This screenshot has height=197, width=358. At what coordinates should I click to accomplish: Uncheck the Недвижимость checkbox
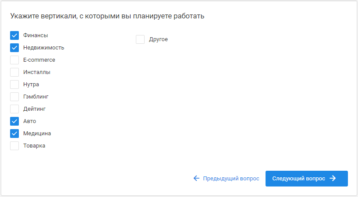tap(14, 48)
